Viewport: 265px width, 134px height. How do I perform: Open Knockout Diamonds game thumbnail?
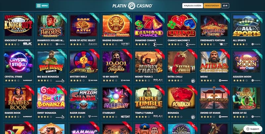[18, 26]
